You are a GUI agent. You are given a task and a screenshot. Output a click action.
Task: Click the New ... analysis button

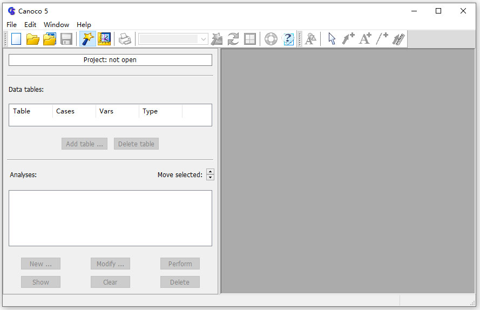point(40,264)
